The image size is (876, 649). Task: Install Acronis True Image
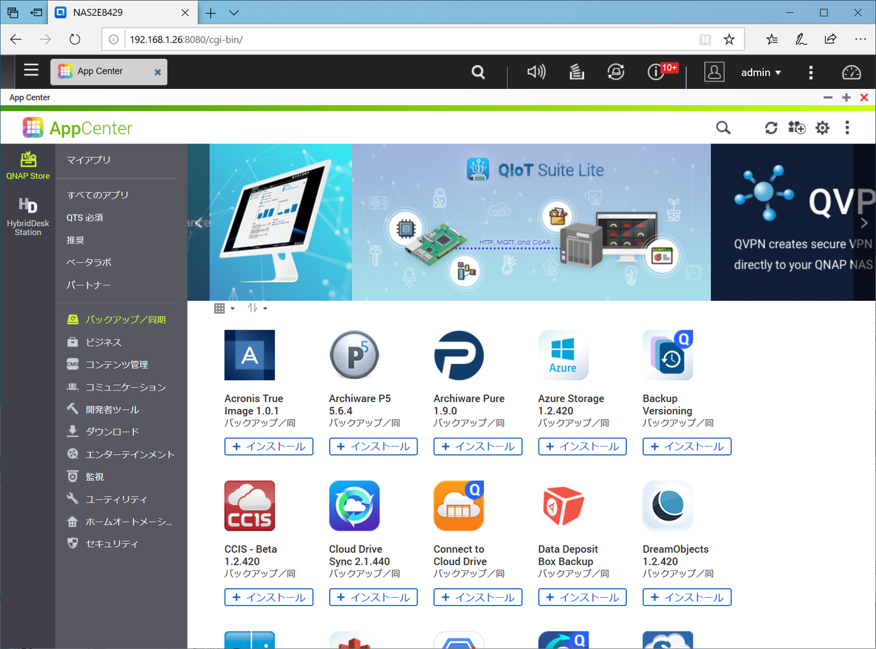269,447
